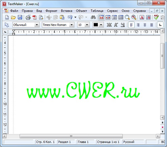Click Стр. 6 Кол. 1 status field
The image size is (167, 147).
tap(45, 142)
